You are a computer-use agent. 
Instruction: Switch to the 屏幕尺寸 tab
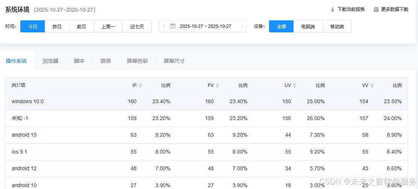click(174, 61)
